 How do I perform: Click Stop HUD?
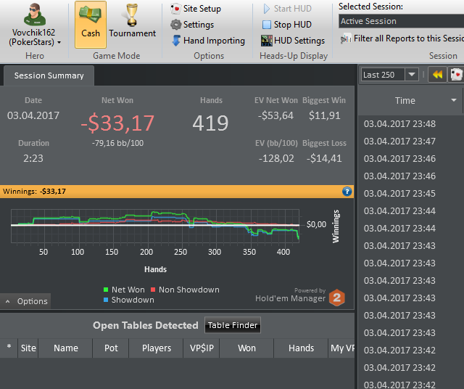point(287,25)
